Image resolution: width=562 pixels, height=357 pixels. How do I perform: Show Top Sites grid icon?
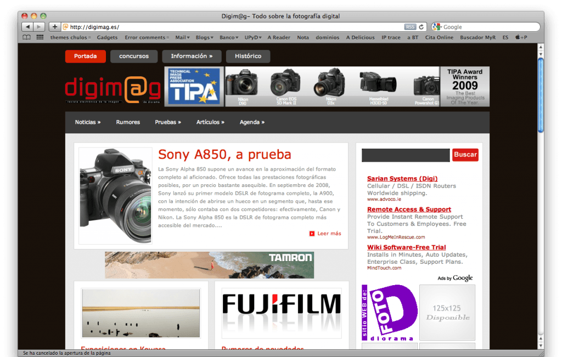(40, 37)
